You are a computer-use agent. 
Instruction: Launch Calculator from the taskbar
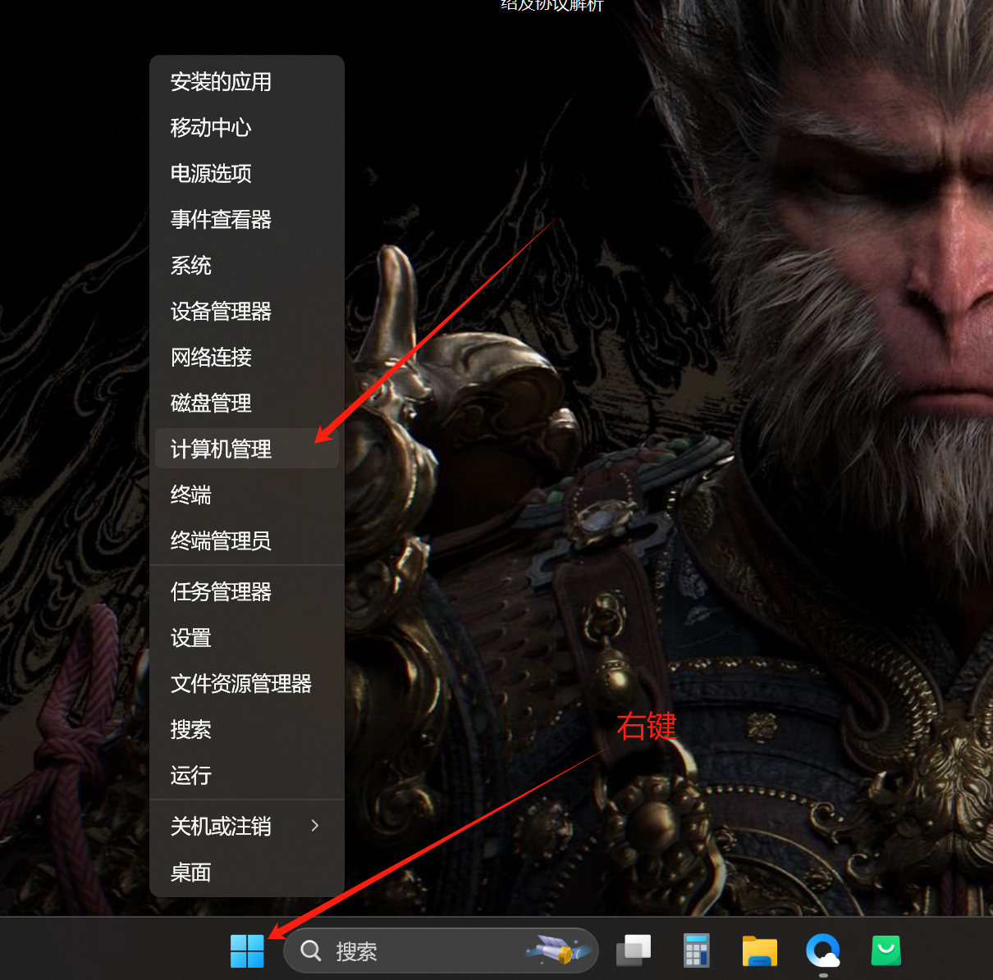tap(696, 950)
